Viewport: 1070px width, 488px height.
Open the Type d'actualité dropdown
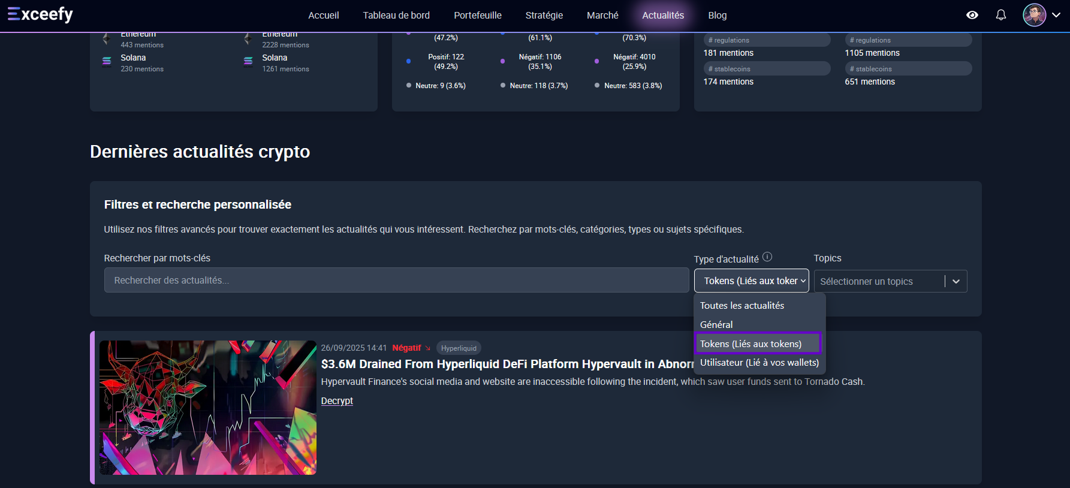(751, 281)
